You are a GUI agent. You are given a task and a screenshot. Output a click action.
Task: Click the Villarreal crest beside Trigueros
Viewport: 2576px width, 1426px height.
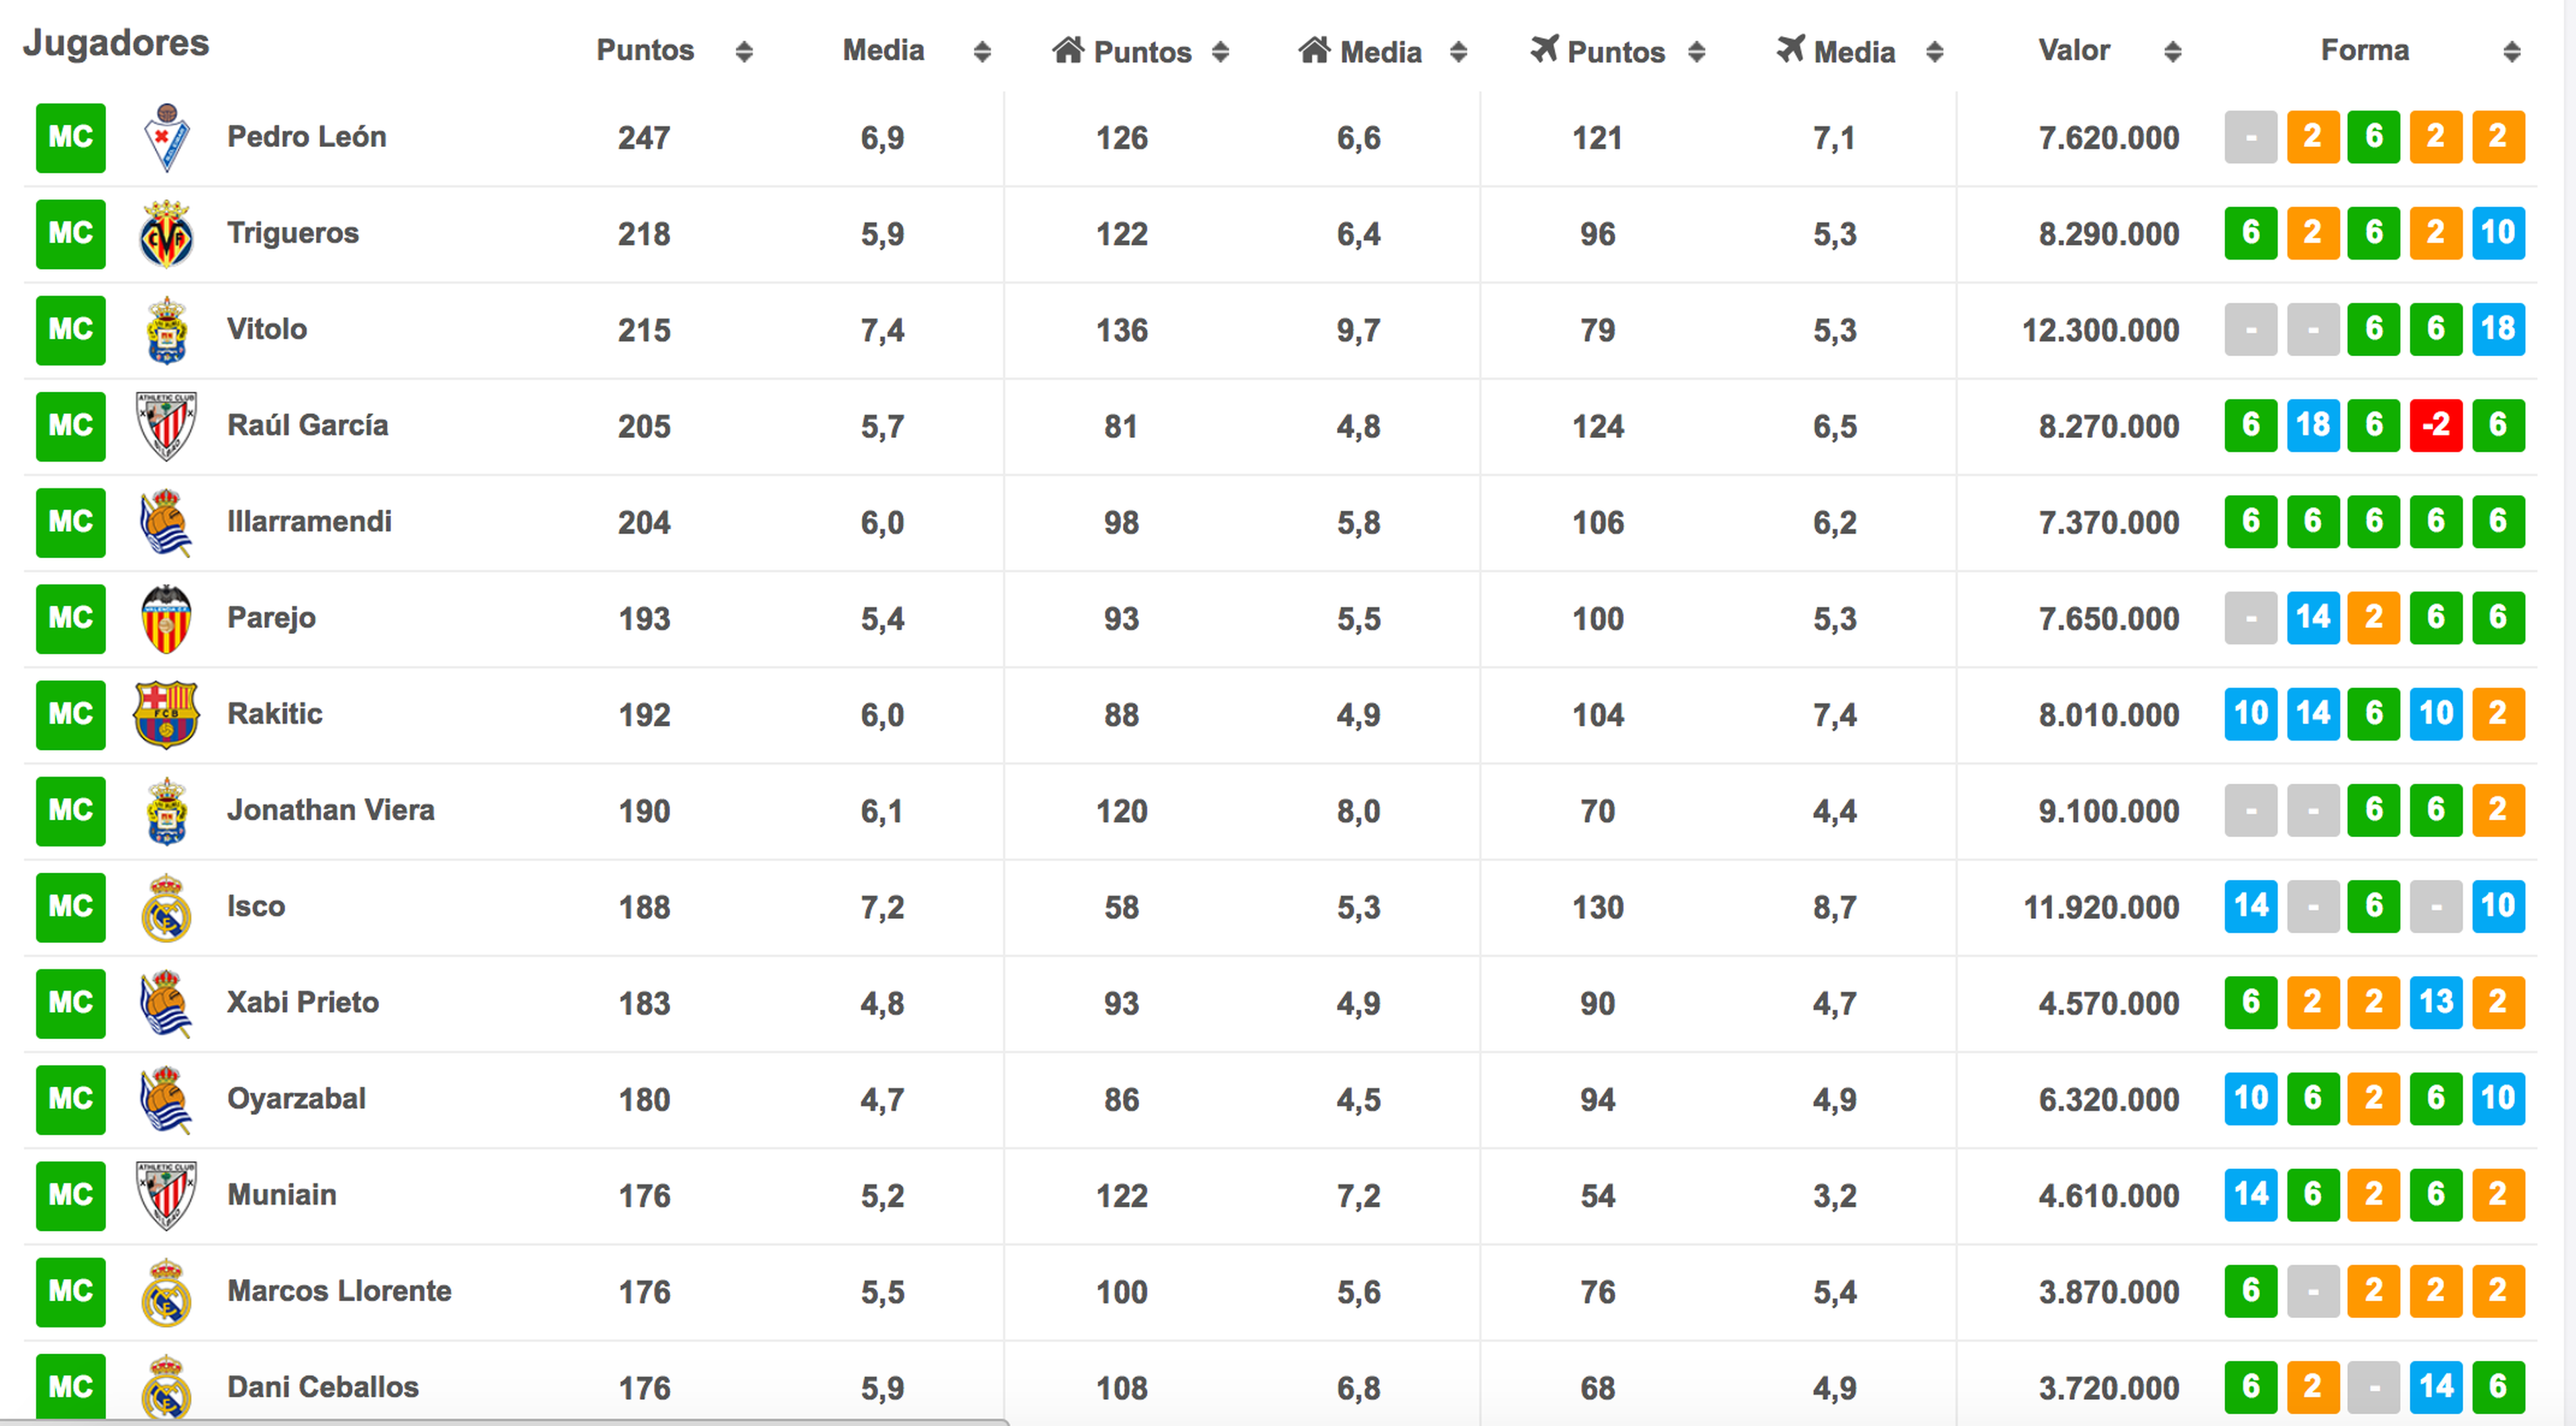(x=167, y=234)
